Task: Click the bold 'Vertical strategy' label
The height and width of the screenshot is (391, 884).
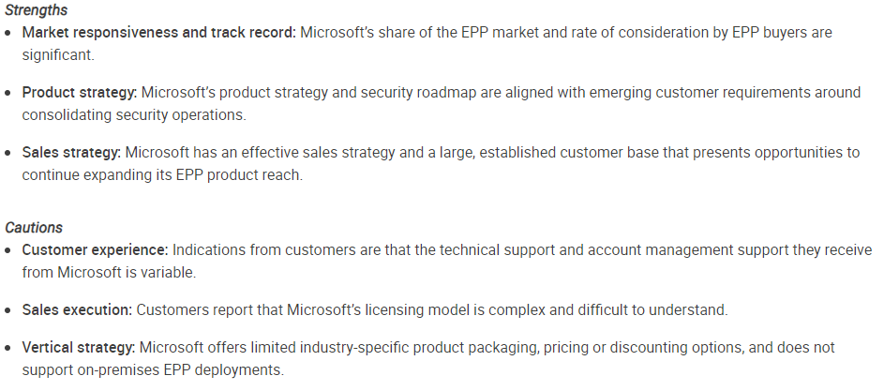Action: (x=81, y=348)
